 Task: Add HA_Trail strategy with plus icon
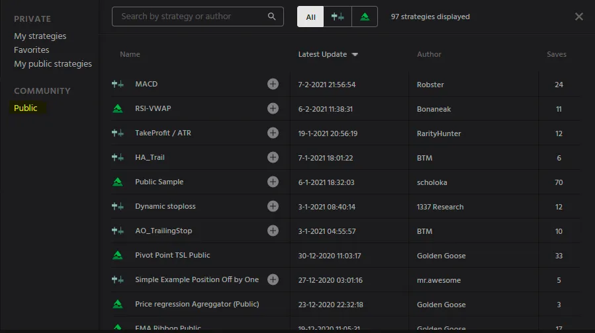[x=273, y=157]
